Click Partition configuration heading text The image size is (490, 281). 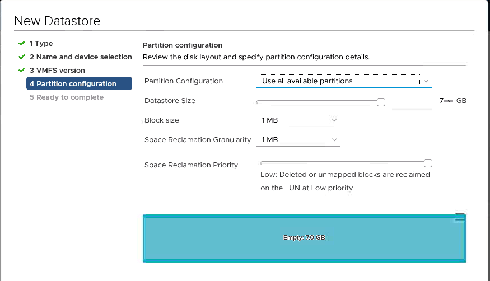coord(183,45)
